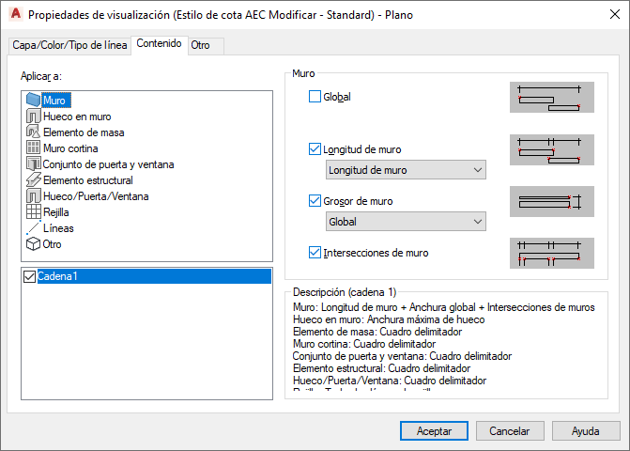Image resolution: width=630 pixels, height=451 pixels.
Task: Select the Elemento estructural icon
Action: pos(34,180)
